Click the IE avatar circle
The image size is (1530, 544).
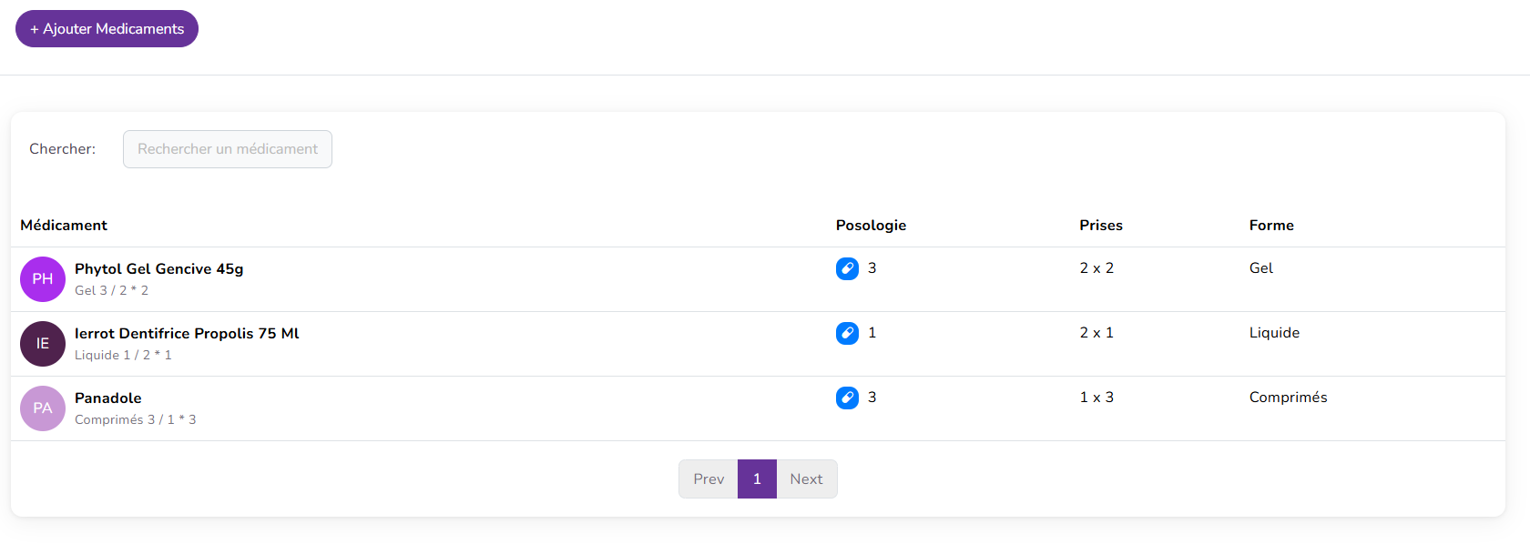click(x=43, y=344)
